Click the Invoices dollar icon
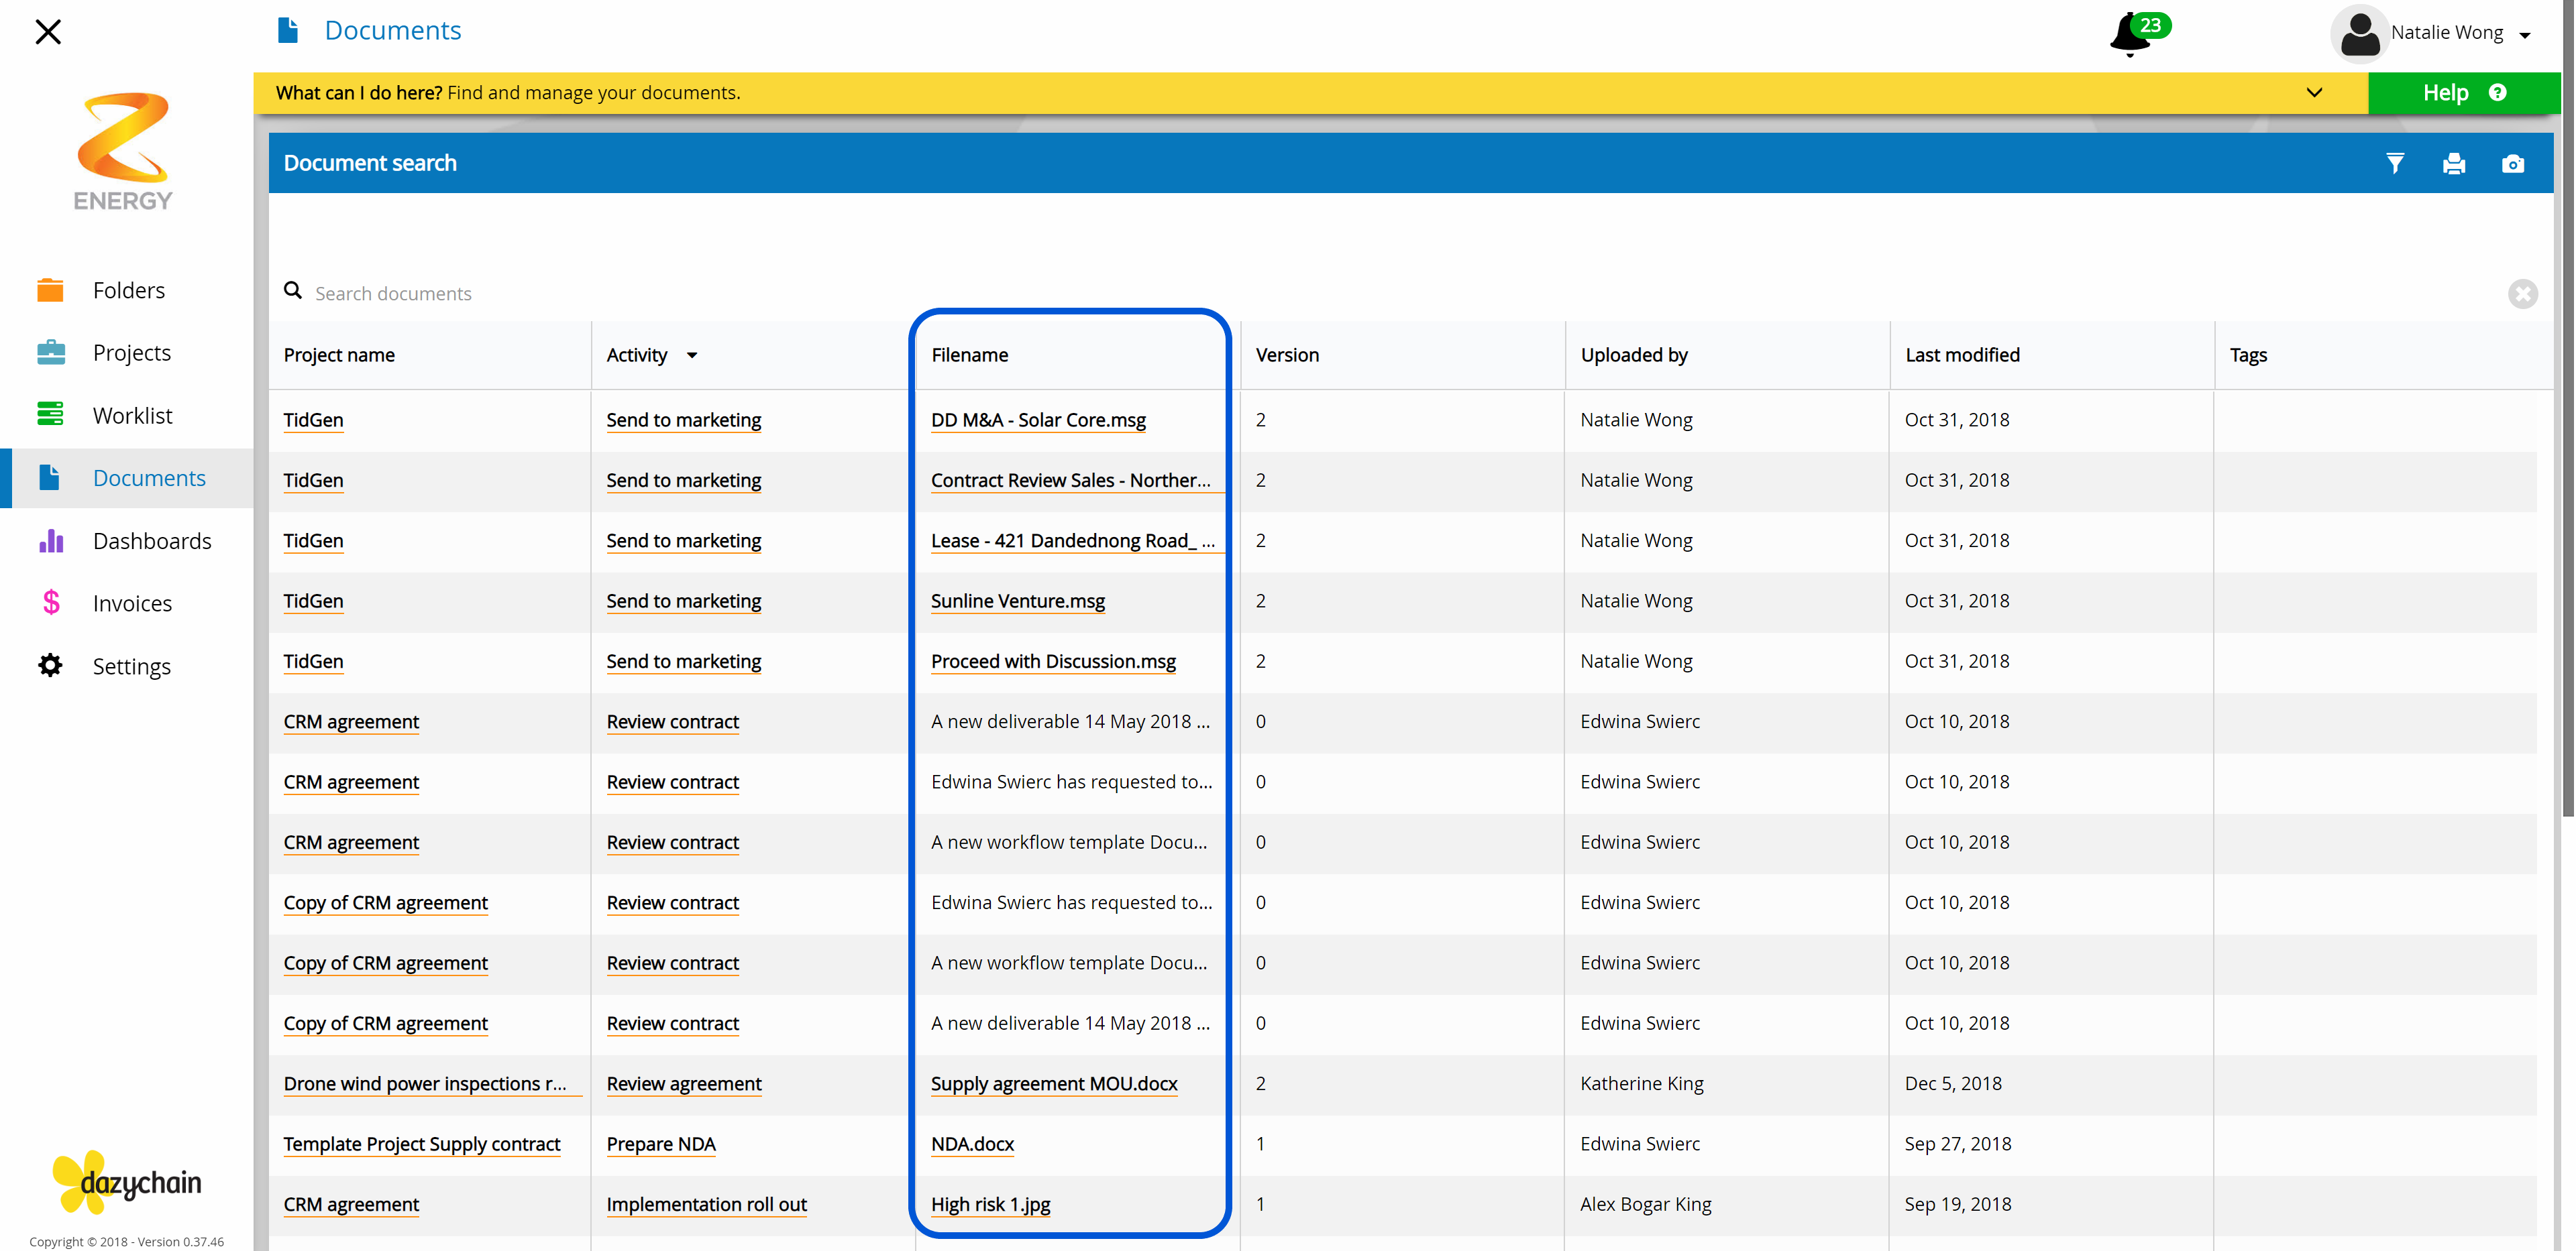This screenshot has height=1251, width=2576. (x=51, y=603)
